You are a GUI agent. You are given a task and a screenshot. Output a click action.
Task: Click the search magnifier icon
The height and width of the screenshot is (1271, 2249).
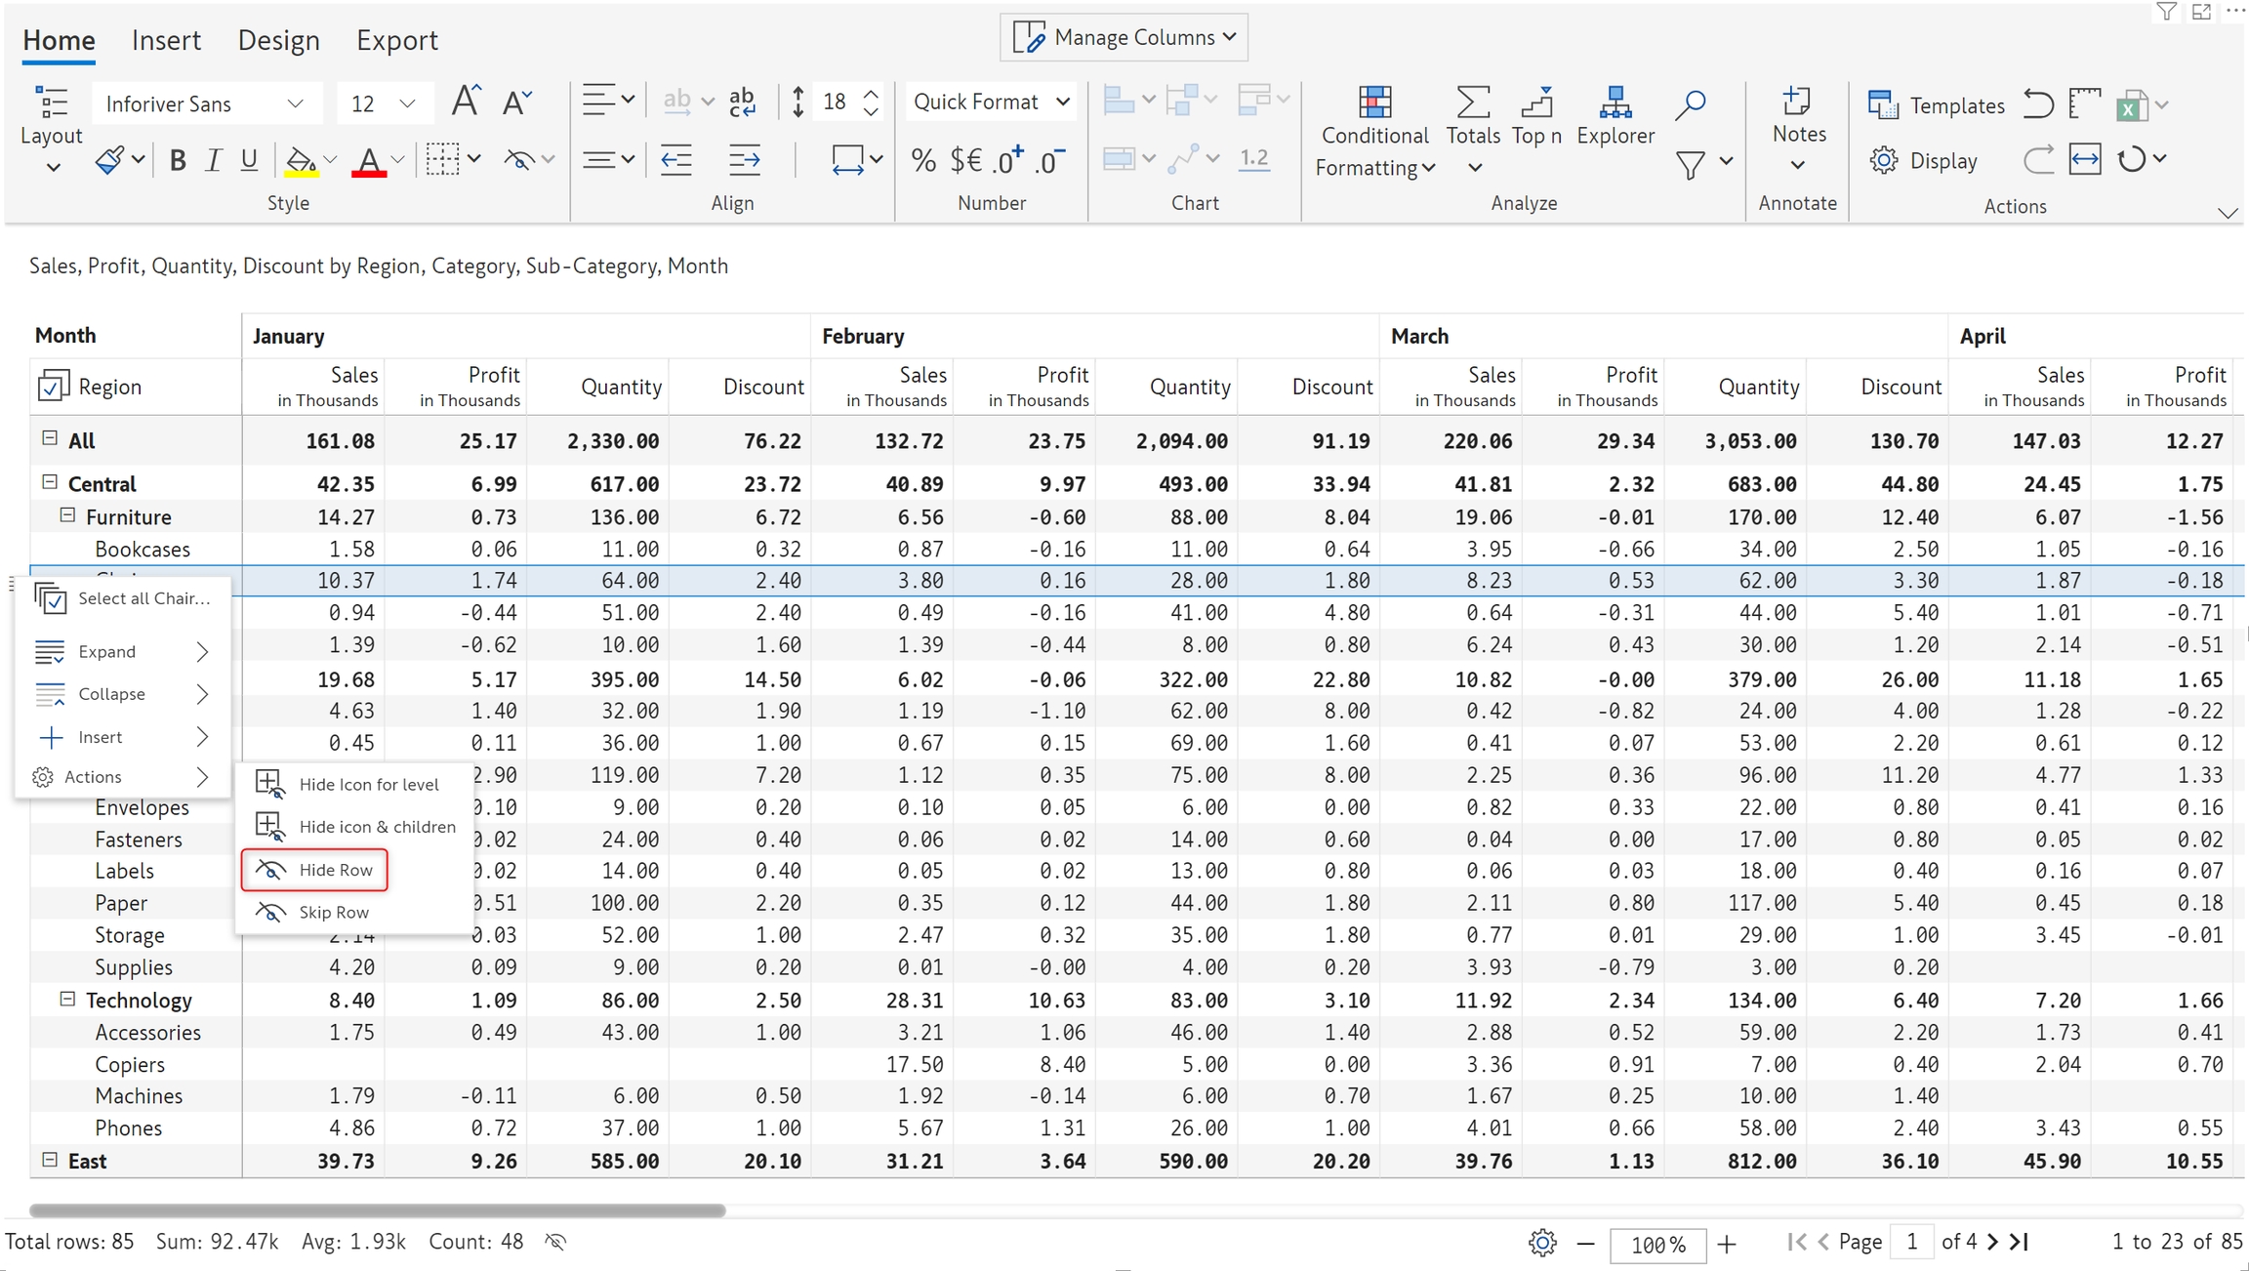[1690, 104]
